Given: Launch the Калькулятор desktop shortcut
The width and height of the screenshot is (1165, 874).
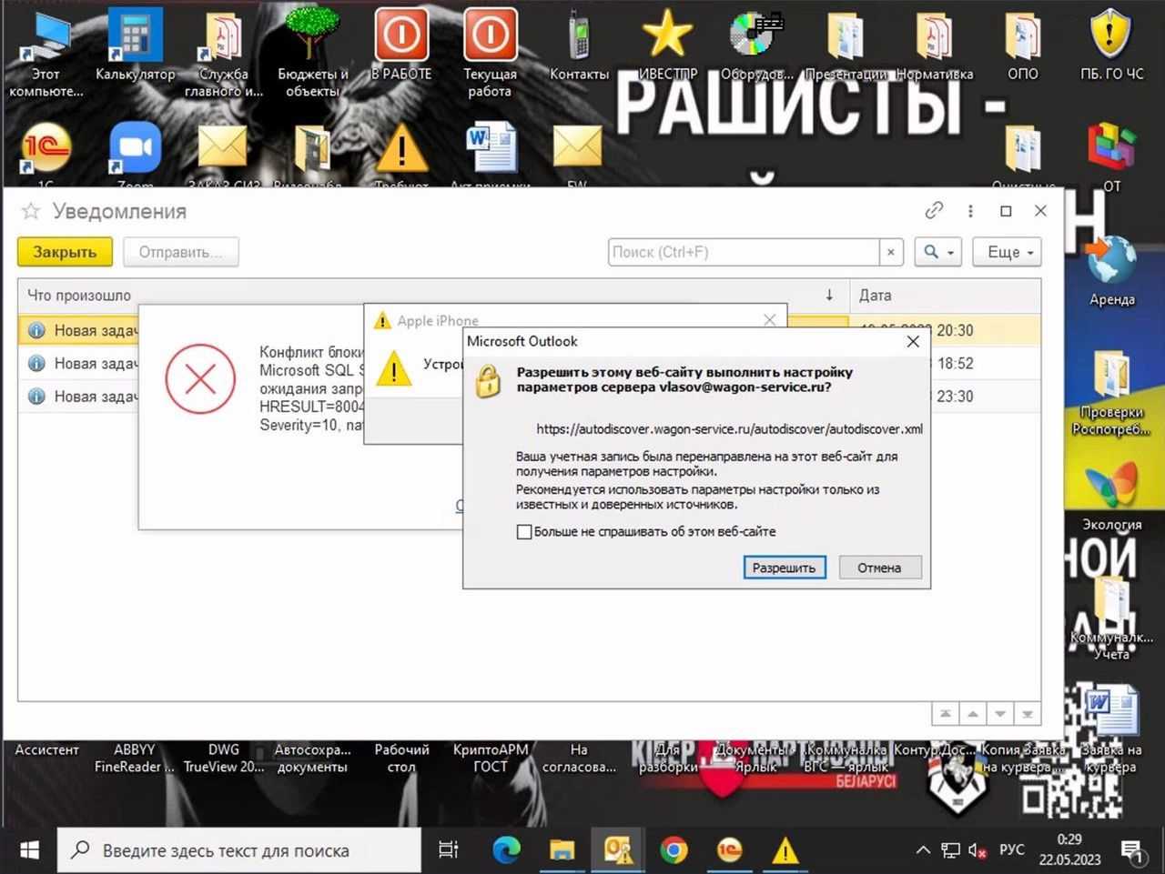Looking at the screenshot, I should click(x=135, y=45).
